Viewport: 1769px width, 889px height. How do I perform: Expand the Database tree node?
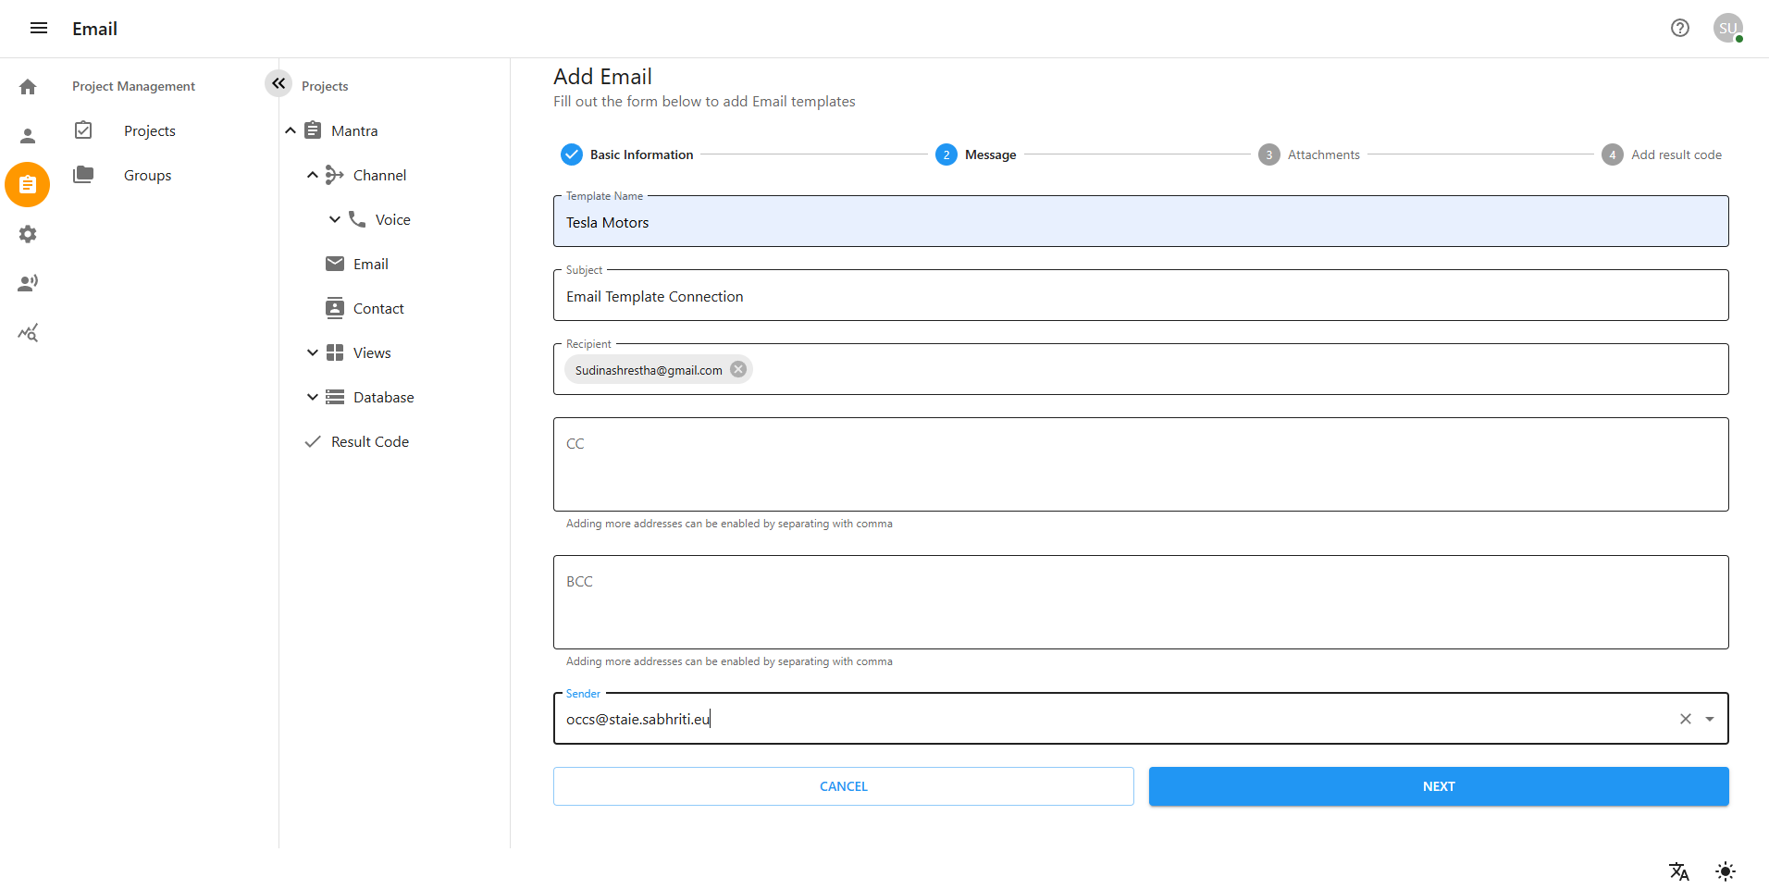pos(313,397)
